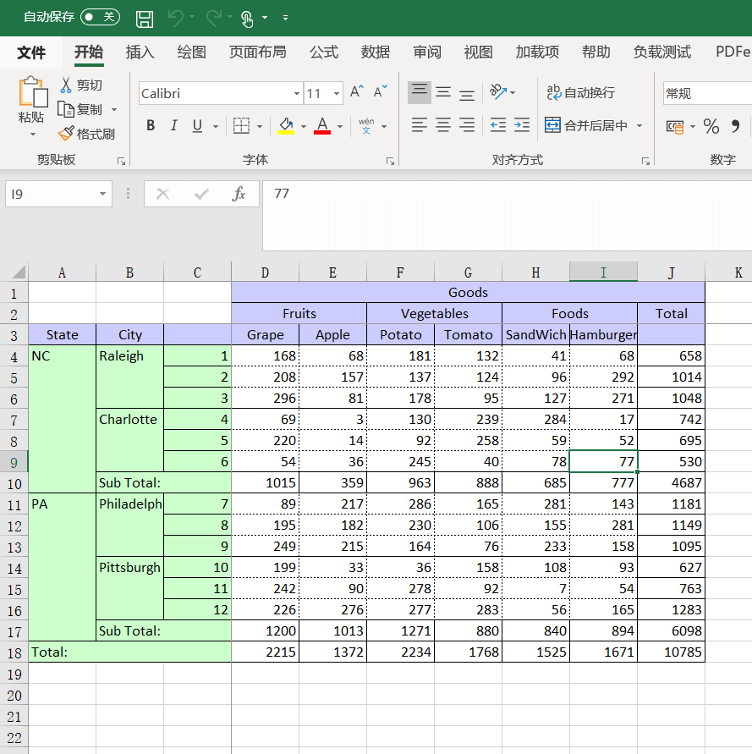This screenshot has width=752, height=754.
Task: Apply red font color A
Action: coord(322,126)
